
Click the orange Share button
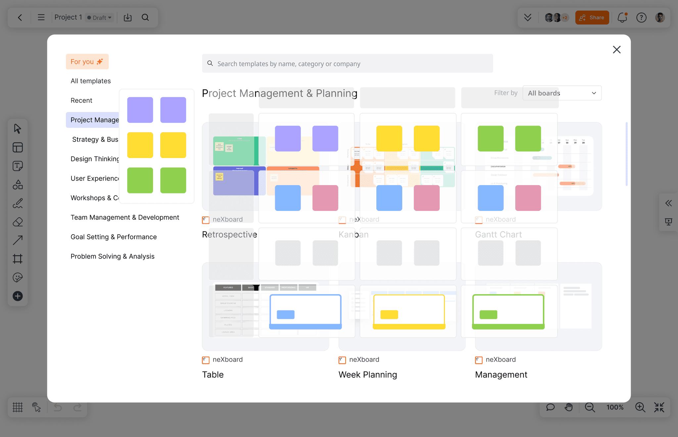tap(592, 18)
